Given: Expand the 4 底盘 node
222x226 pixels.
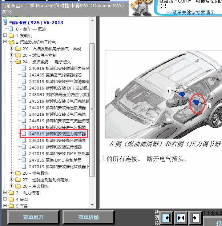Looking at the screenshot, I should click(5, 199).
